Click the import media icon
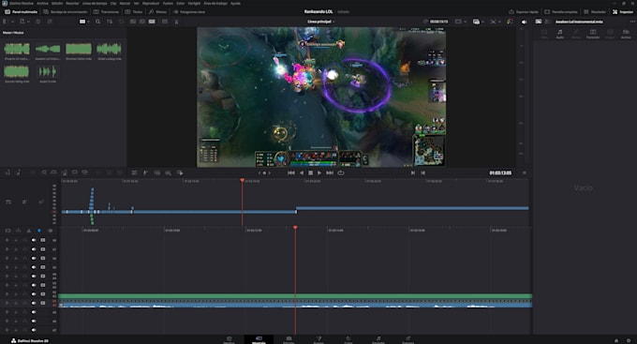The width and height of the screenshot is (637, 344). (x=7, y=22)
